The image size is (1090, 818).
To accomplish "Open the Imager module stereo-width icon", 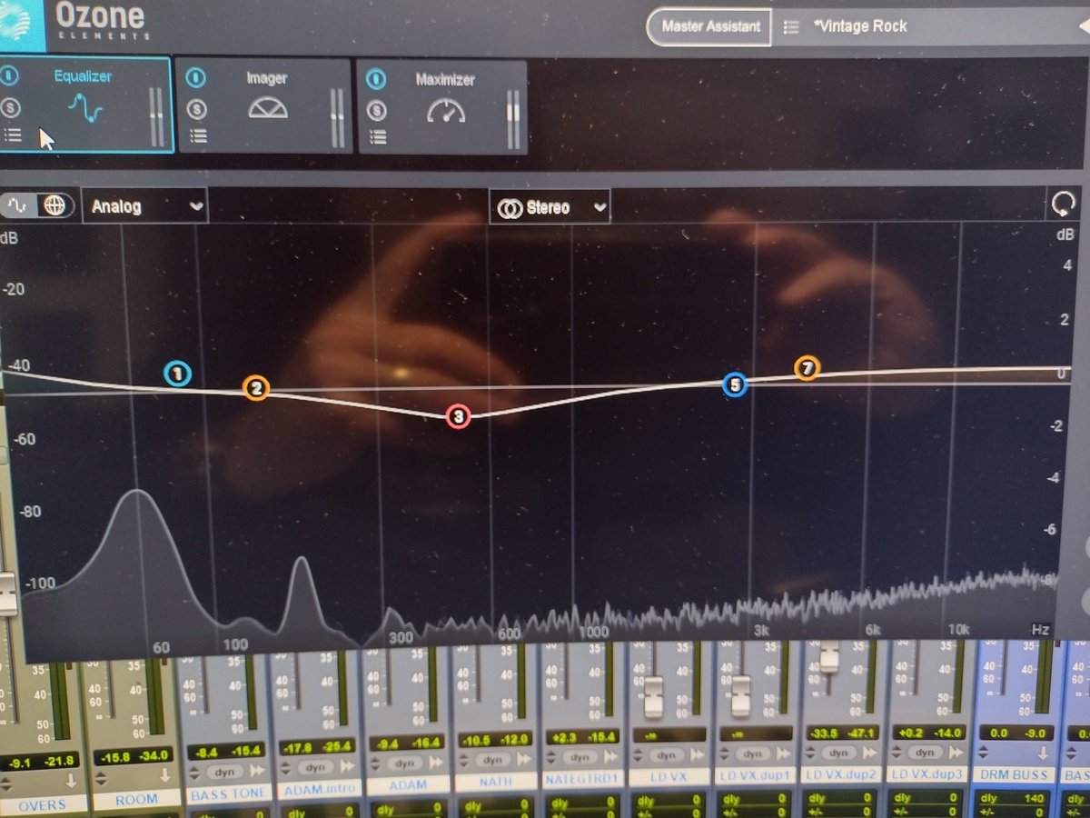I will pos(267,107).
